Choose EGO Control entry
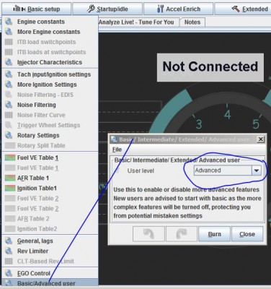 click(x=50, y=273)
